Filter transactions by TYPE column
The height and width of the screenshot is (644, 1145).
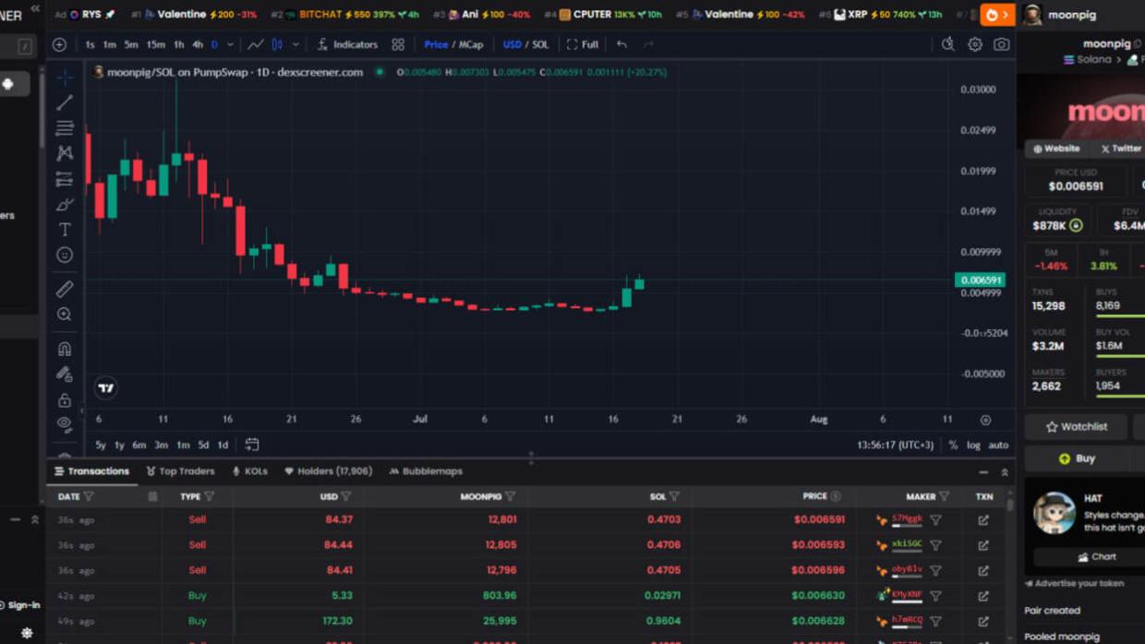click(x=210, y=496)
